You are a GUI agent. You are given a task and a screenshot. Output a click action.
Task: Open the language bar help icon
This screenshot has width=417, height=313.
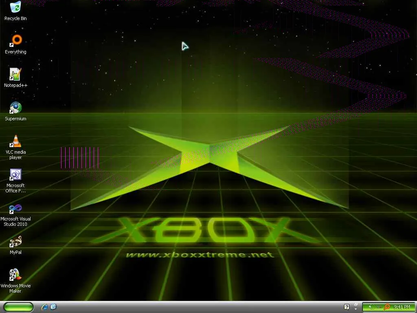[347, 307]
